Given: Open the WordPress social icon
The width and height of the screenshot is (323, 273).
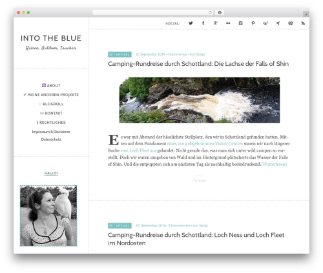Looking at the screenshot, I should (x=291, y=23).
